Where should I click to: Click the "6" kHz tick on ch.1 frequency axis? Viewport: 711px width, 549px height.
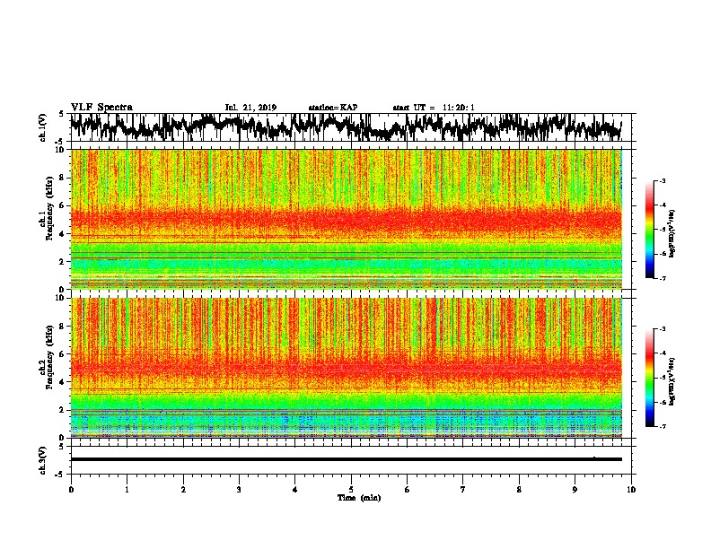pyautogui.click(x=62, y=205)
